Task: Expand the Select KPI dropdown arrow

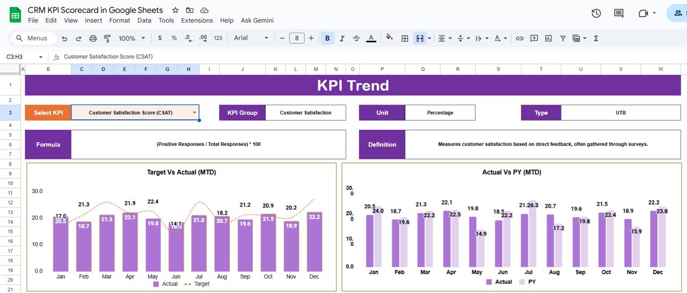Action: (x=194, y=113)
